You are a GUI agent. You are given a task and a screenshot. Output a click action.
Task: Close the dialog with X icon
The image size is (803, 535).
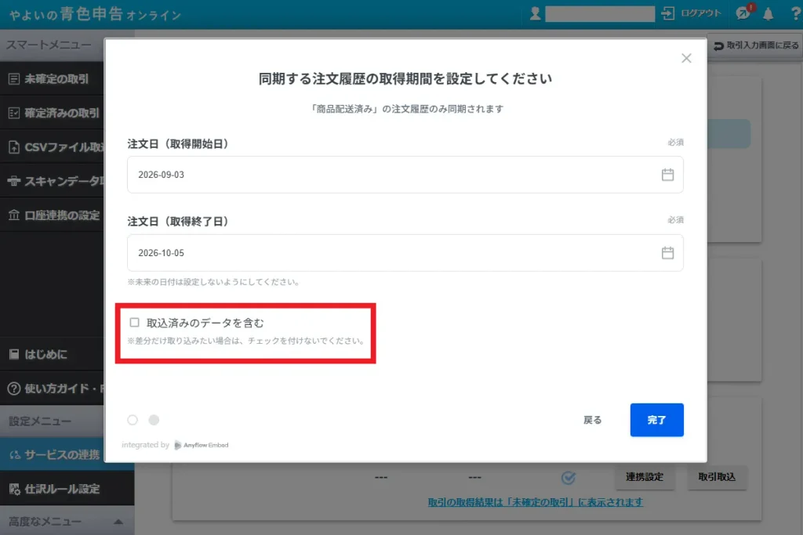(686, 58)
